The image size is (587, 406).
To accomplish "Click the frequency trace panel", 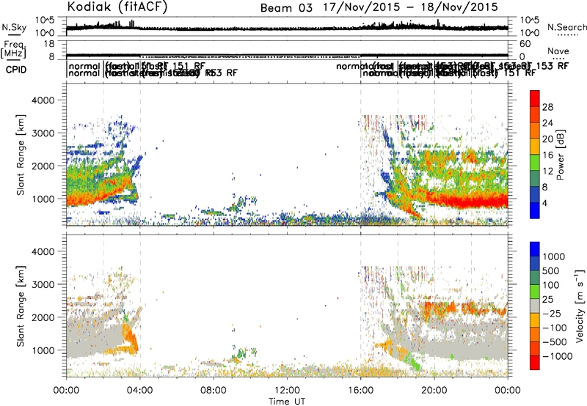I will [287, 50].
